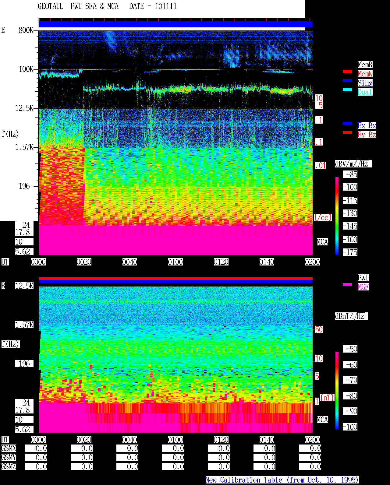Click the GSMX row label
This screenshot has height=485, width=390.
click(x=9, y=448)
